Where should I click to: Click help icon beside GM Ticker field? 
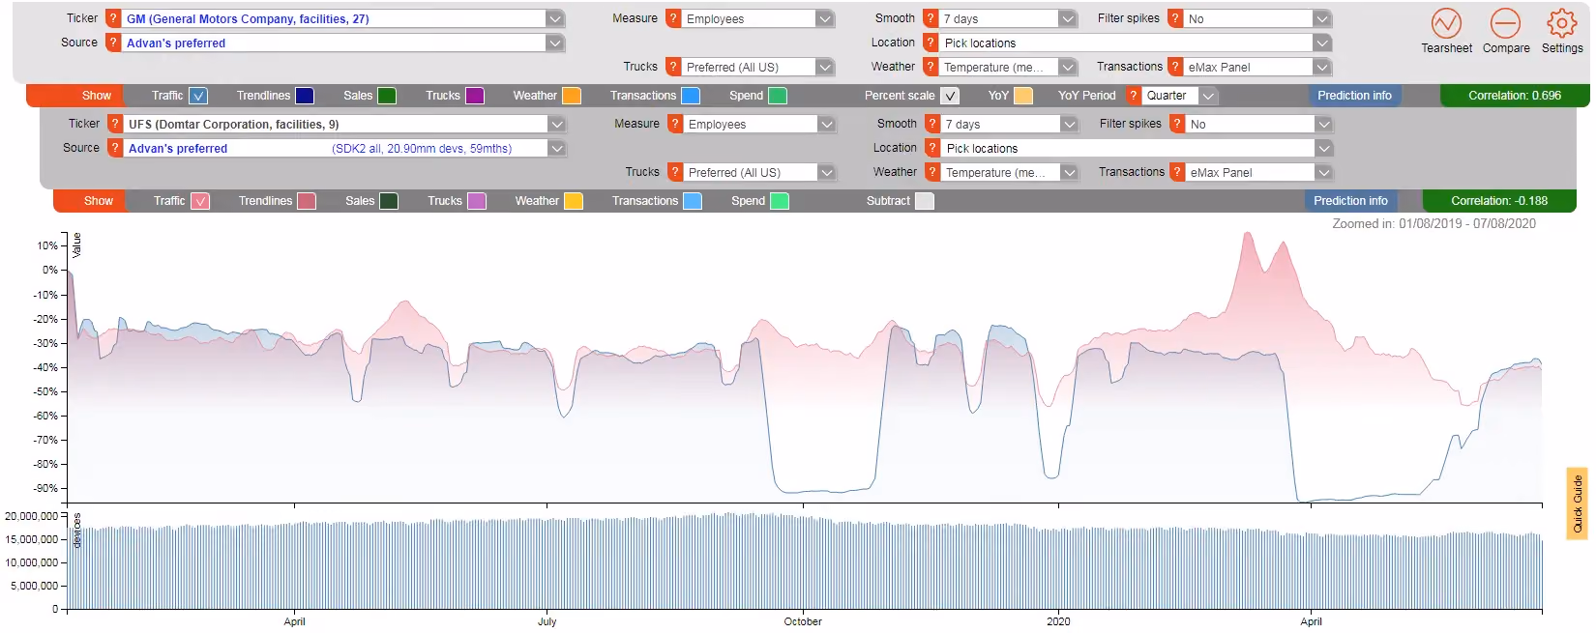(113, 18)
